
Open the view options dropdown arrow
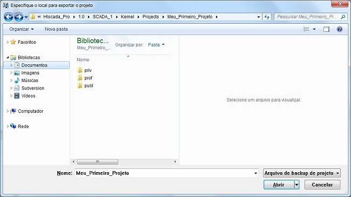point(314,29)
